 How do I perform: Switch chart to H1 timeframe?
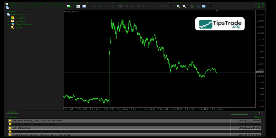pos(144,6)
